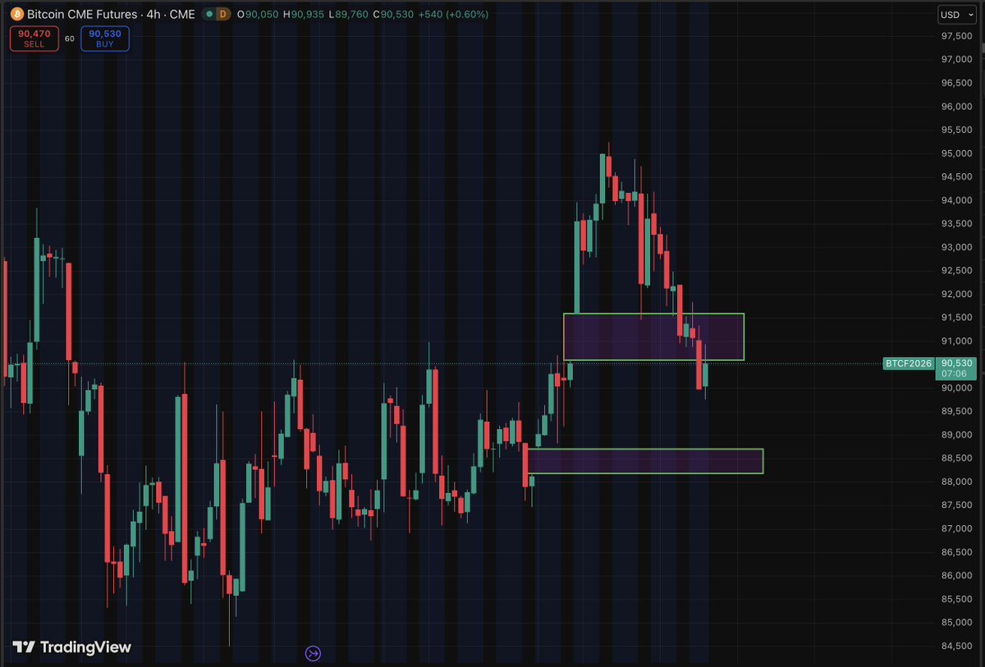Screen dimensions: 985x667
Task: Click the Bitcoin symbol logo icon
Action: click(x=16, y=15)
